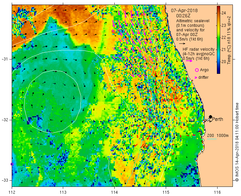Click the 'Perth' city label
The height and width of the screenshot is (196, 241).
218,119
